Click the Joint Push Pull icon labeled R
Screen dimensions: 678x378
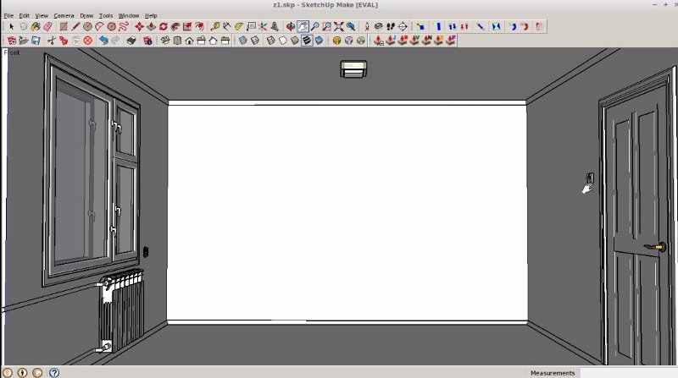click(403, 41)
